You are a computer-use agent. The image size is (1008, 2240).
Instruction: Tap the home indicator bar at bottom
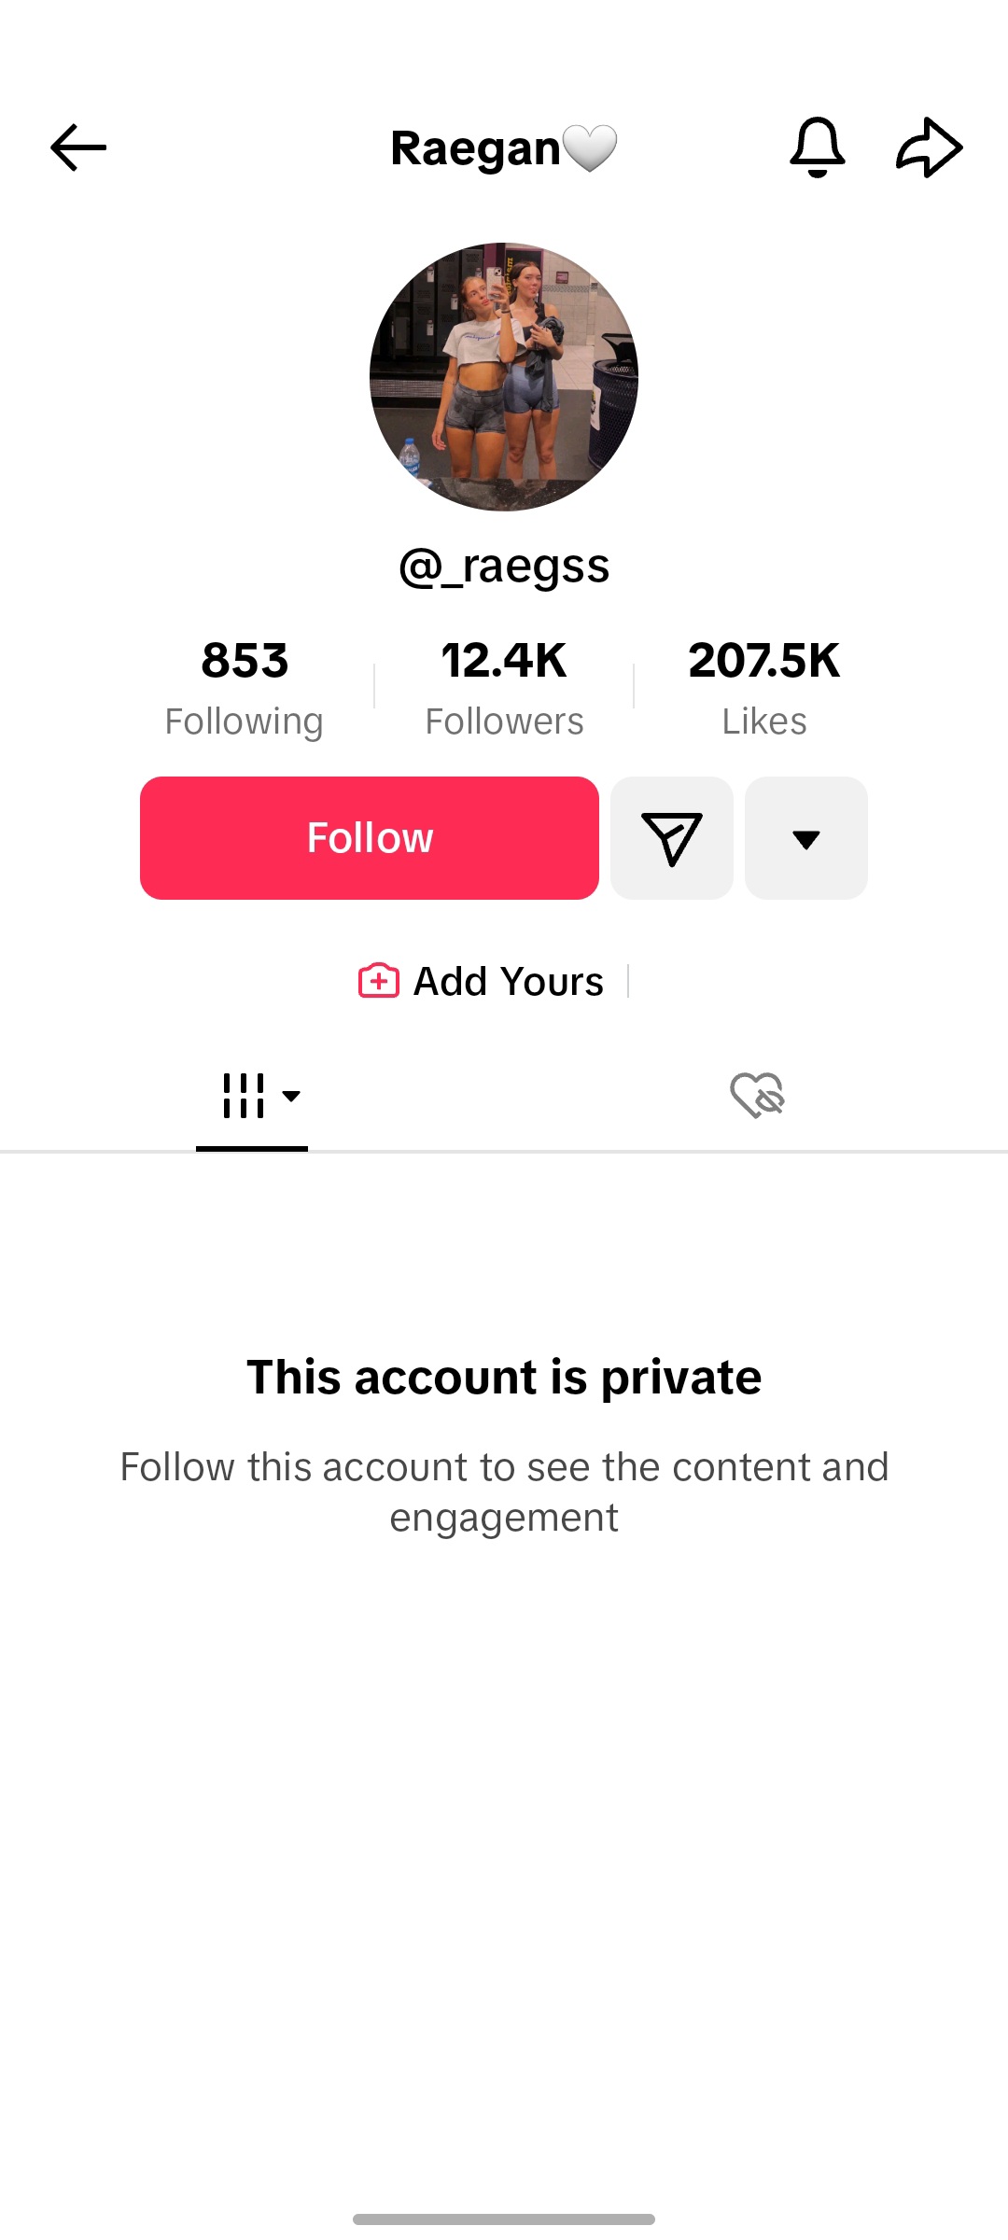coord(504,2219)
